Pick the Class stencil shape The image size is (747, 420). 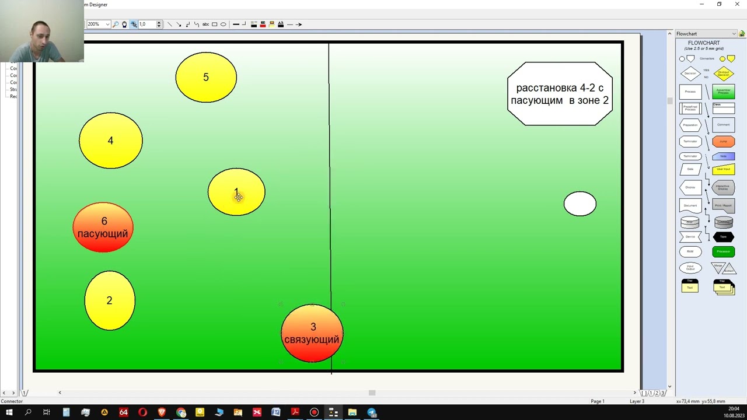724,108
